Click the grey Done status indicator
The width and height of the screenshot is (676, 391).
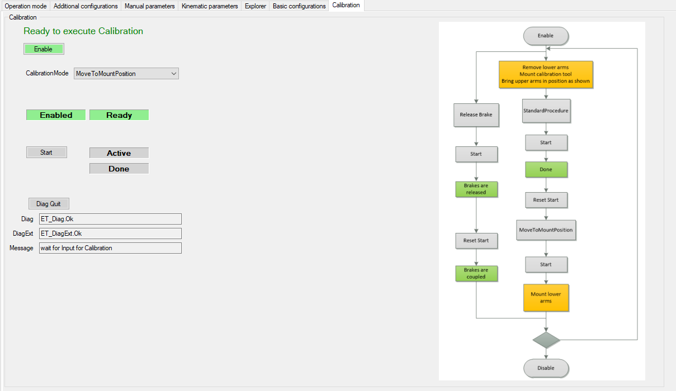coord(119,169)
